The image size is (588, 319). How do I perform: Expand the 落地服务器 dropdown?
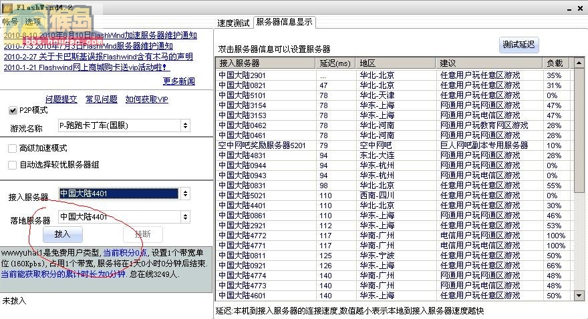185,217
